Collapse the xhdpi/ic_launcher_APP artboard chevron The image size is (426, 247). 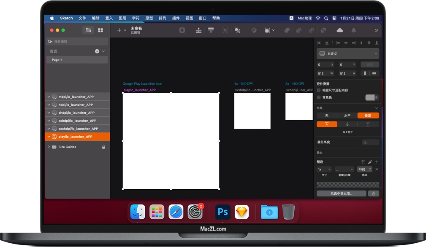[49, 113]
